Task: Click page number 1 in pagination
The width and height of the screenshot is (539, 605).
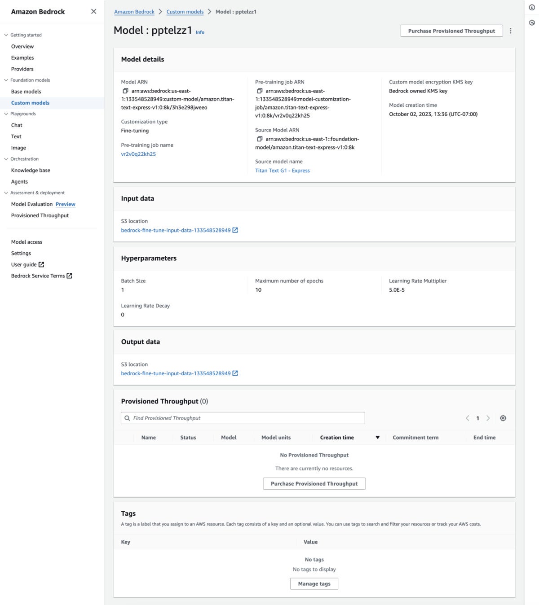Action: tap(477, 418)
